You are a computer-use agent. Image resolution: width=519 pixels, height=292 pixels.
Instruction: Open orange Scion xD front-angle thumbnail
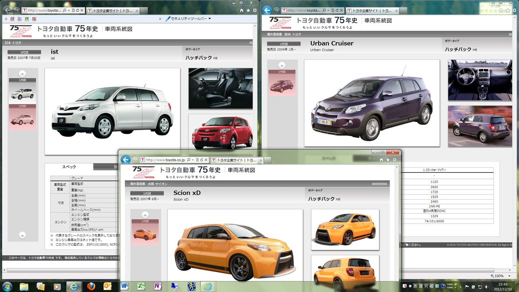(x=345, y=230)
